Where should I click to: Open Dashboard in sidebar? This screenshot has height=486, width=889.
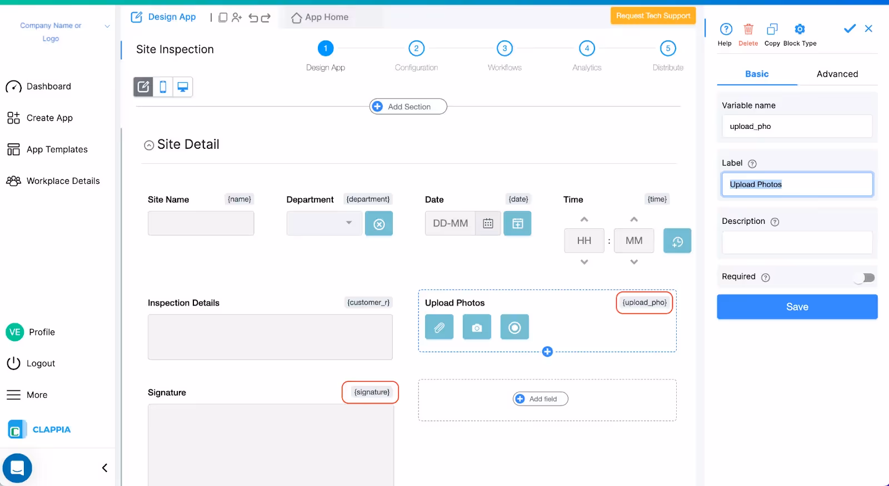pyautogui.click(x=39, y=87)
